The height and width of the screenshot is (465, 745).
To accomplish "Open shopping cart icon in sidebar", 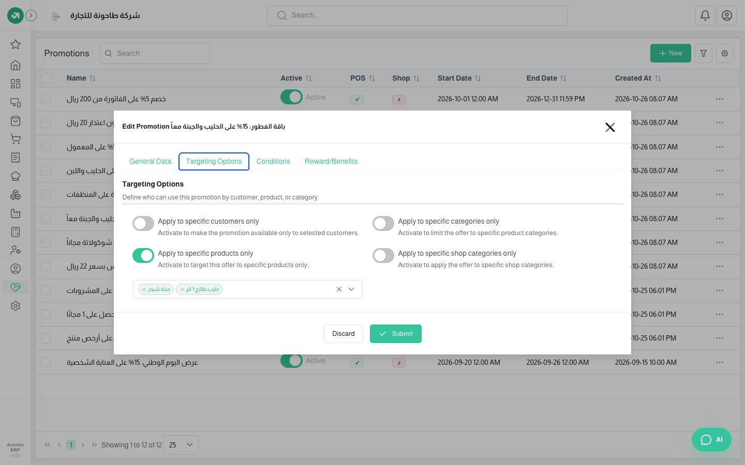I will click(16, 139).
